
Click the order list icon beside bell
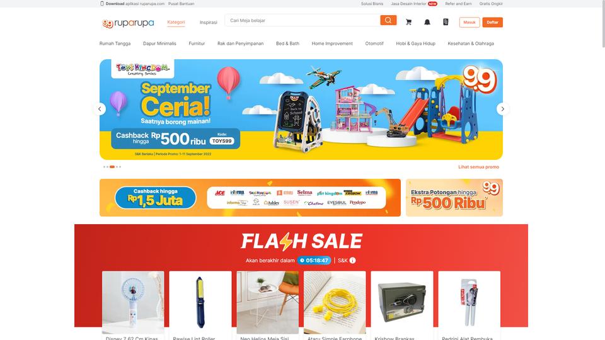click(x=446, y=22)
